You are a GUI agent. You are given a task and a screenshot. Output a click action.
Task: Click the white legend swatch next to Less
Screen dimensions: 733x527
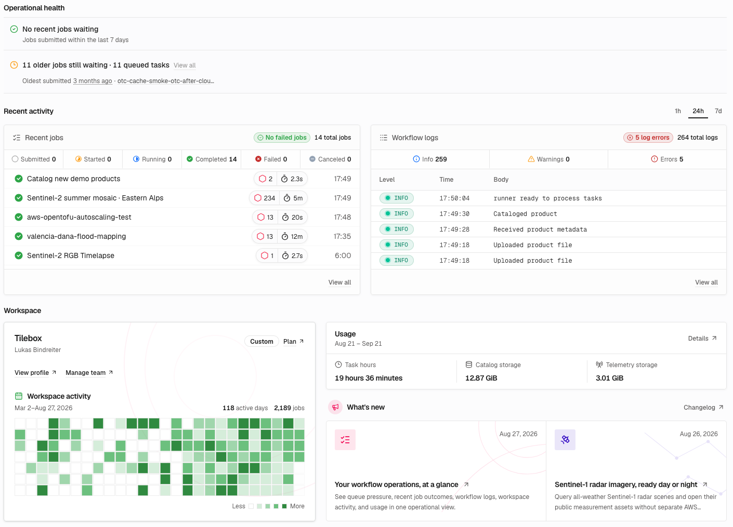click(251, 506)
